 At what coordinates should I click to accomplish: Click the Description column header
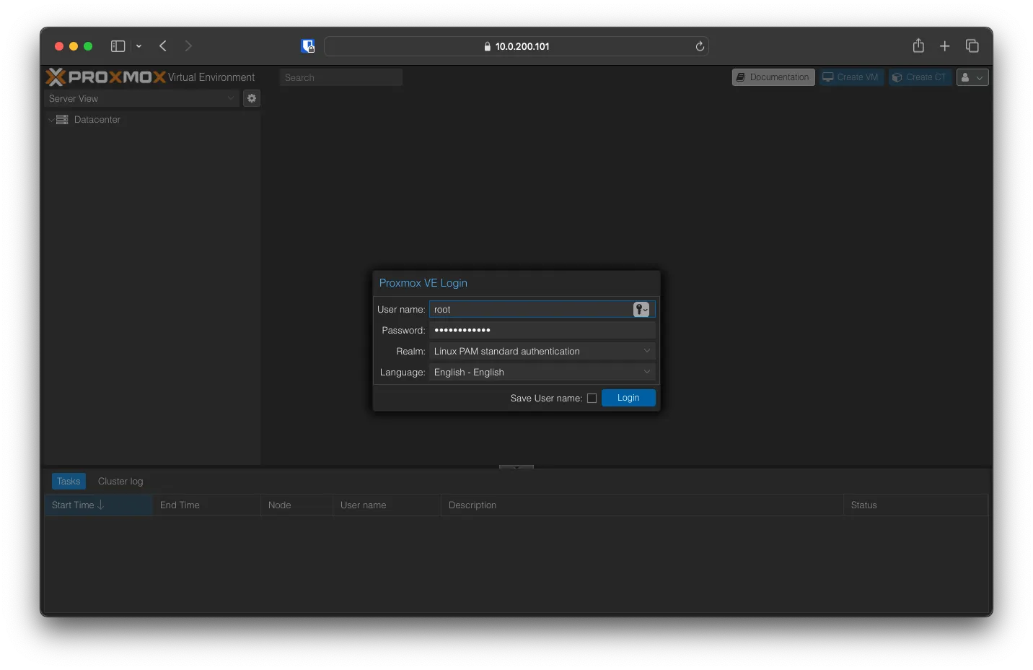pos(642,505)
